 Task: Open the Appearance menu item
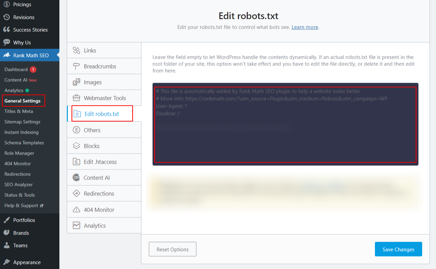(30, 262)
